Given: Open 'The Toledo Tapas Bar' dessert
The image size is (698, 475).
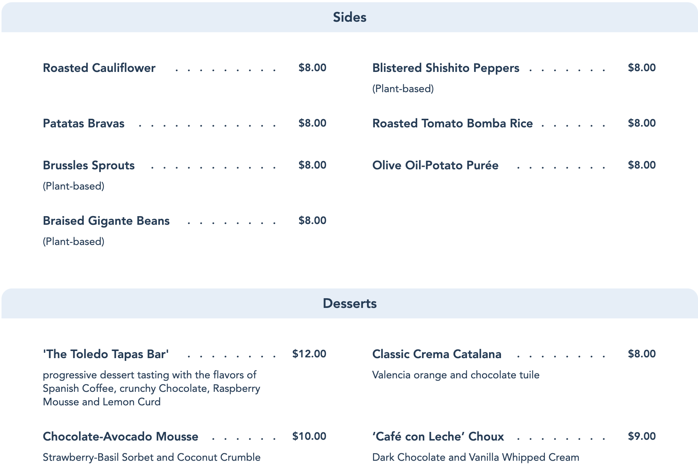Looking at the screenshot, I should [106, 354].
